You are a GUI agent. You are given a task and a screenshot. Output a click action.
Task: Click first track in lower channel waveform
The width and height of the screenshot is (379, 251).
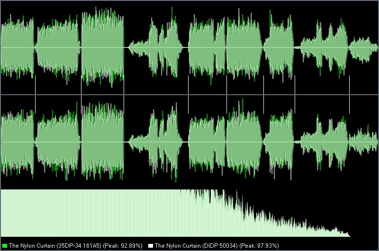click(x=18, y=142)
